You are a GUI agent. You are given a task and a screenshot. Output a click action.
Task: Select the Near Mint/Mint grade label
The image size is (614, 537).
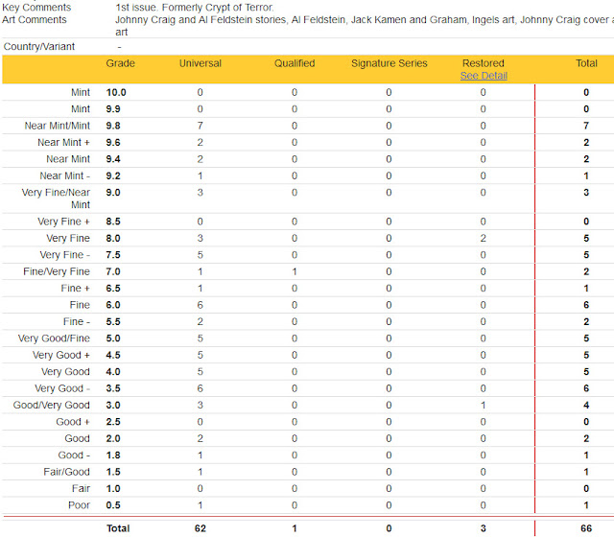pyautogui.click(x=58, y=126)
